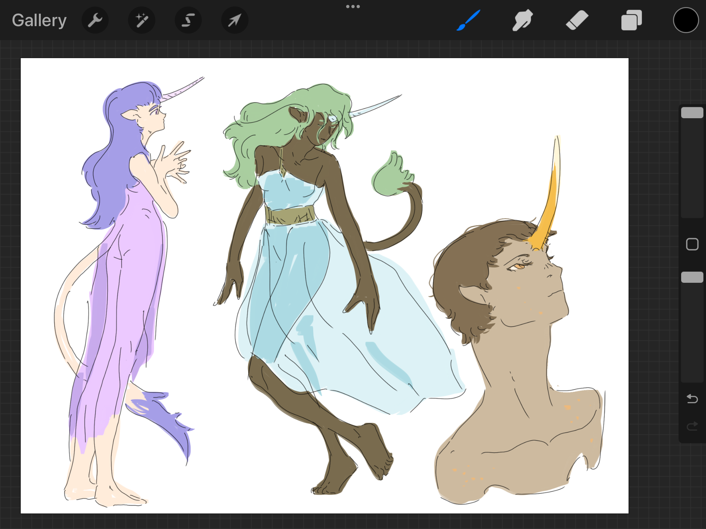Redo the last undone action
Screen dimensions: 706x529
point(692,426)
